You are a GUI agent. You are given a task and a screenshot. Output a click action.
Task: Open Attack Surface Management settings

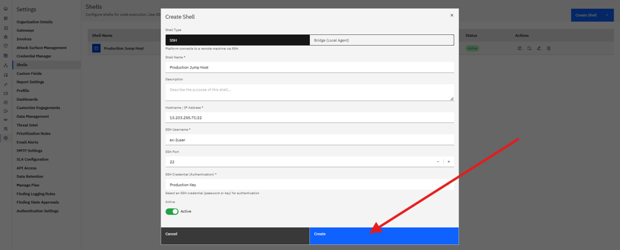pyautogui.click(x=41, y=48)
